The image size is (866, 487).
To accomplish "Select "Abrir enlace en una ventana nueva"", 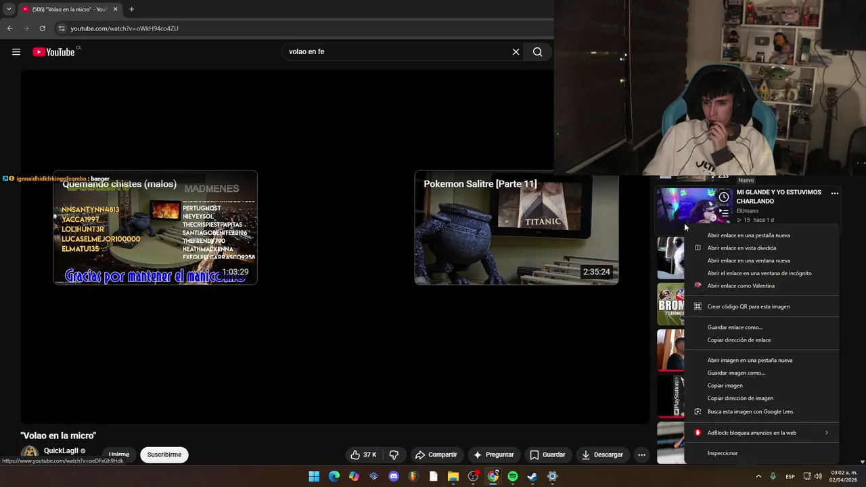I will [x=762, y=260].
